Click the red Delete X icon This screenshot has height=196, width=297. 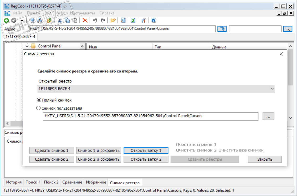click(x=85, y=20)
